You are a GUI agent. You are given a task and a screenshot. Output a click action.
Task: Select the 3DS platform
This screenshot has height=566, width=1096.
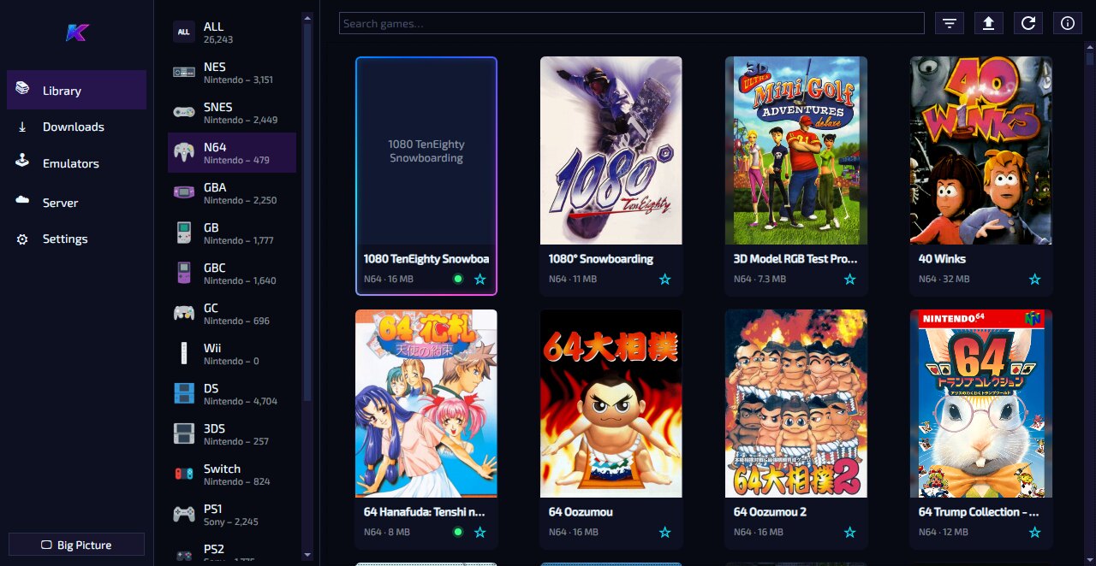pyautogui.click(x=232, y=434)
